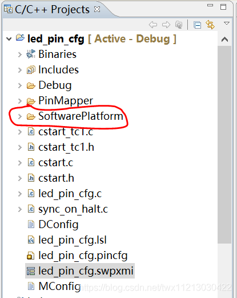Click the Back navigation arrow icon

(x=153, y=25)
